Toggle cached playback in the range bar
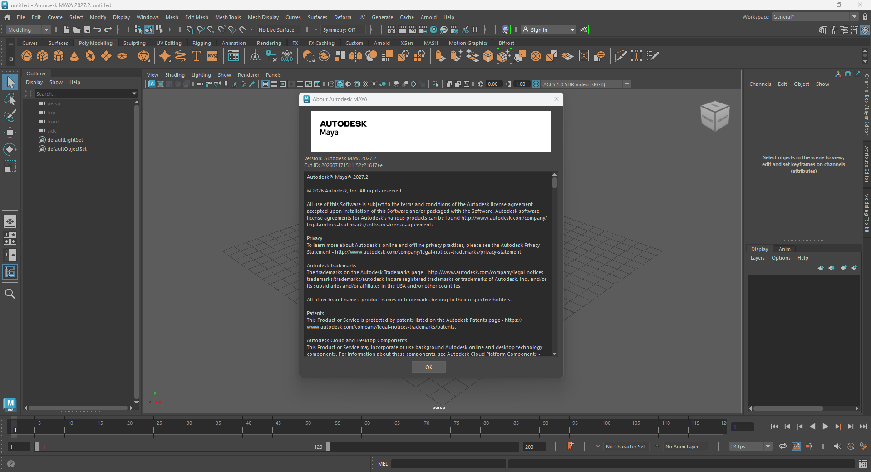The width and height of the screenshot is (871, 472). click(x=796, y=447)
